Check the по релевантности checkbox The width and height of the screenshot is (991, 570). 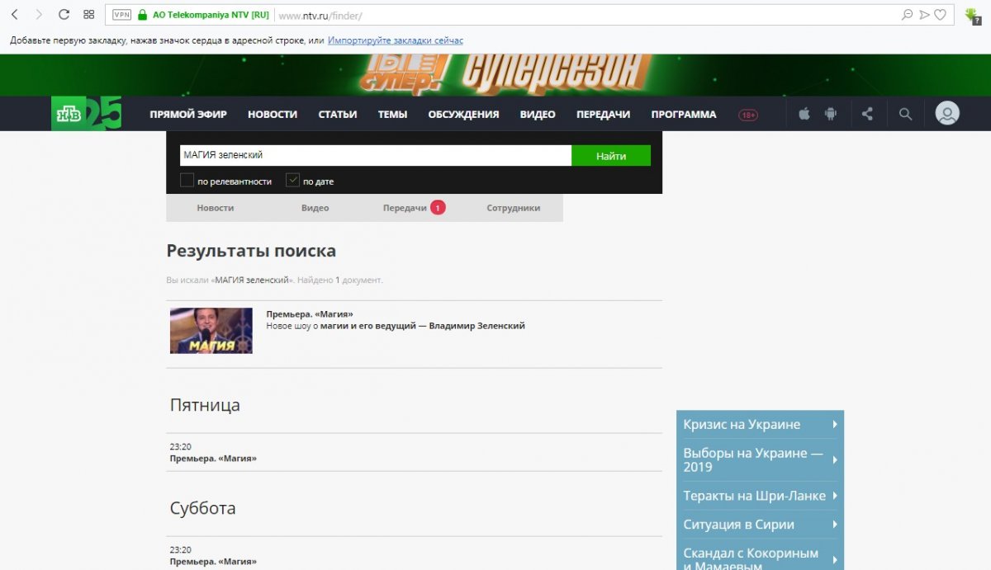point(187,181)
